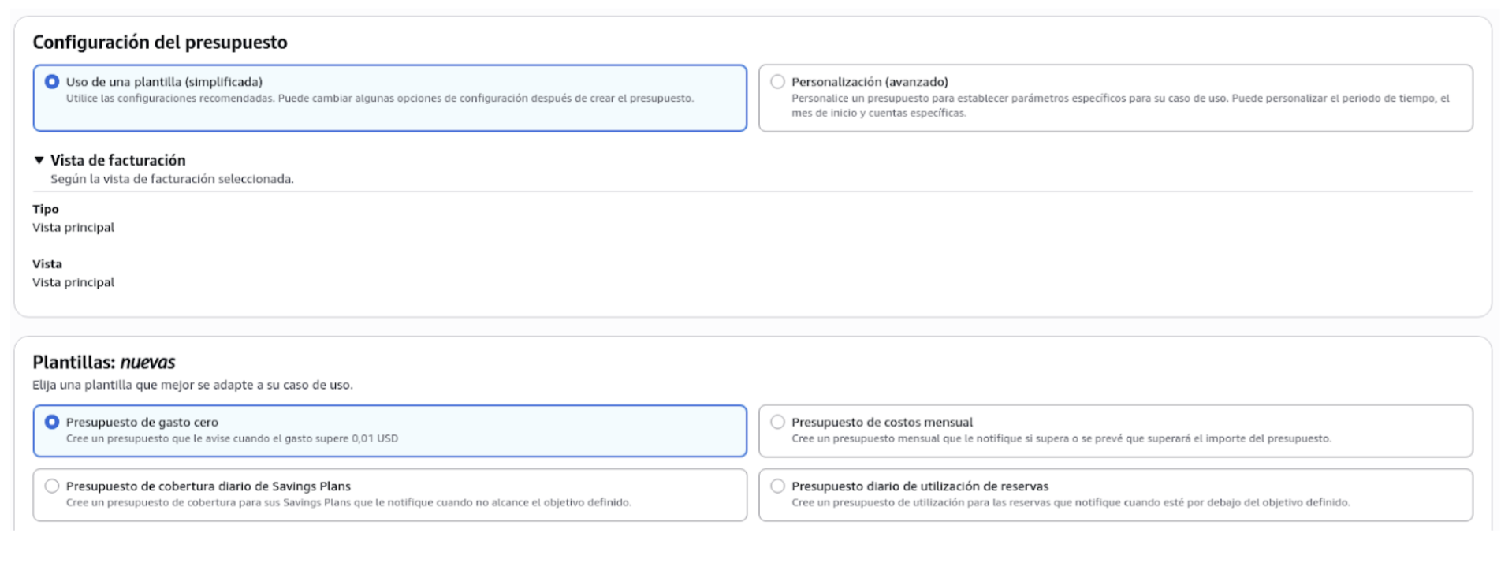Choose Presupuesto de cobertura diario Savings Plans radio
Screen dimensions: 1512x574
pyautogui.click(x=52, y=486)
